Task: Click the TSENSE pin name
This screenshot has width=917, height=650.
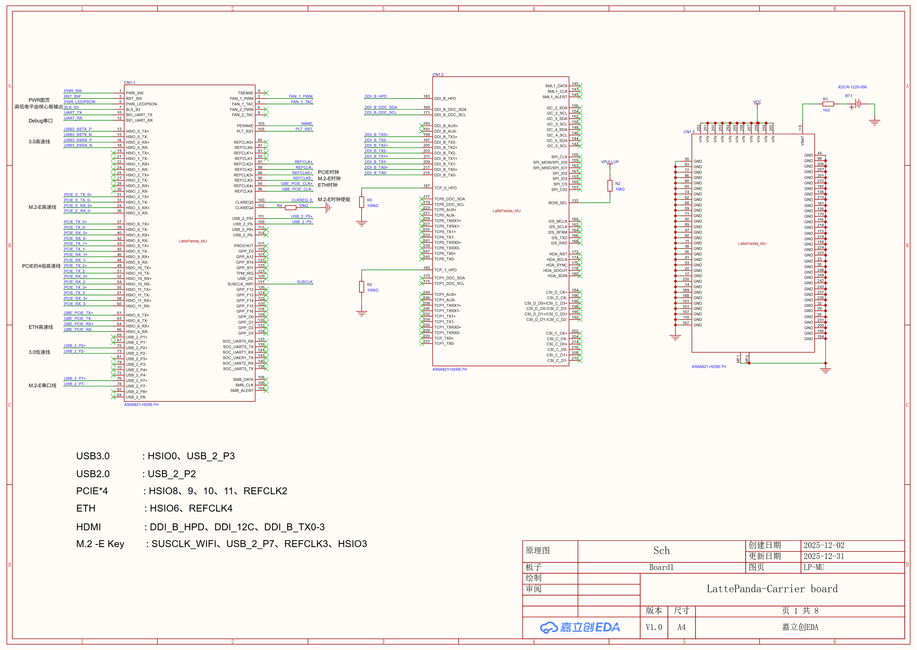Action: (x=245, y=93)
